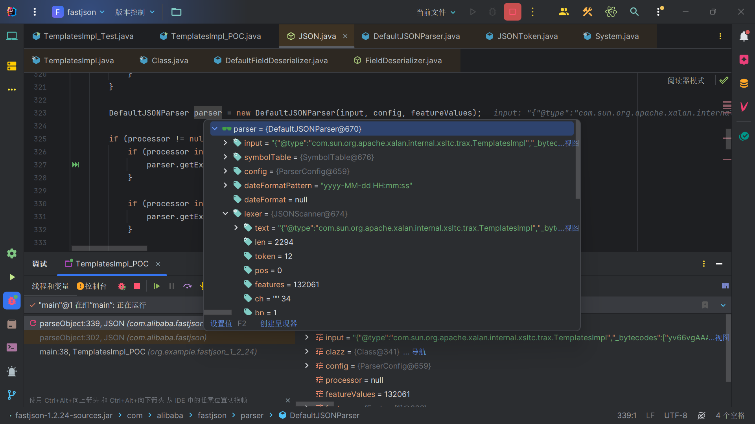Open Structure tool window yellow icon

coord(12,66)
